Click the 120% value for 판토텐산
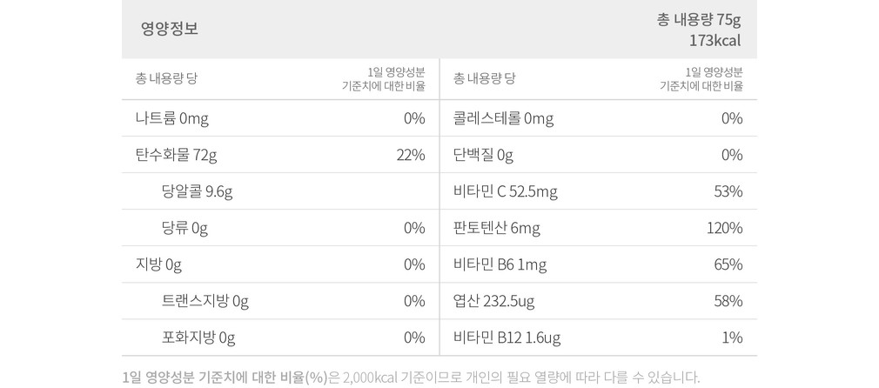 tap(724, 228)
